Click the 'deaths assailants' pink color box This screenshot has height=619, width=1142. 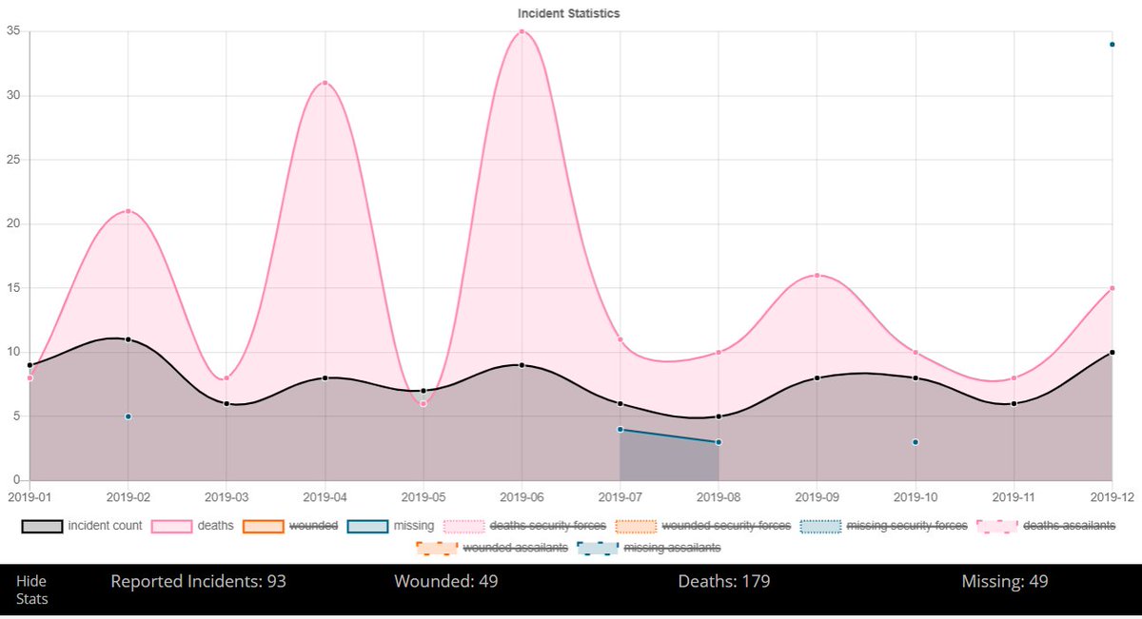click(995, 525)
